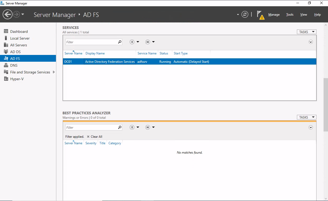328x201 pixels.
Task: Click the forward navigation arrow
Action: pyautogui.click(x=16, y=15)
